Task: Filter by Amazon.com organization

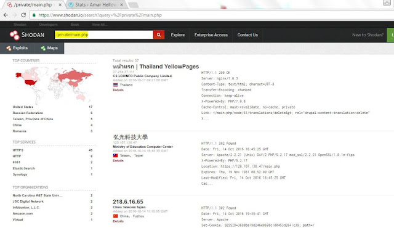Action: pyautogui.click(x=23, y=213)
